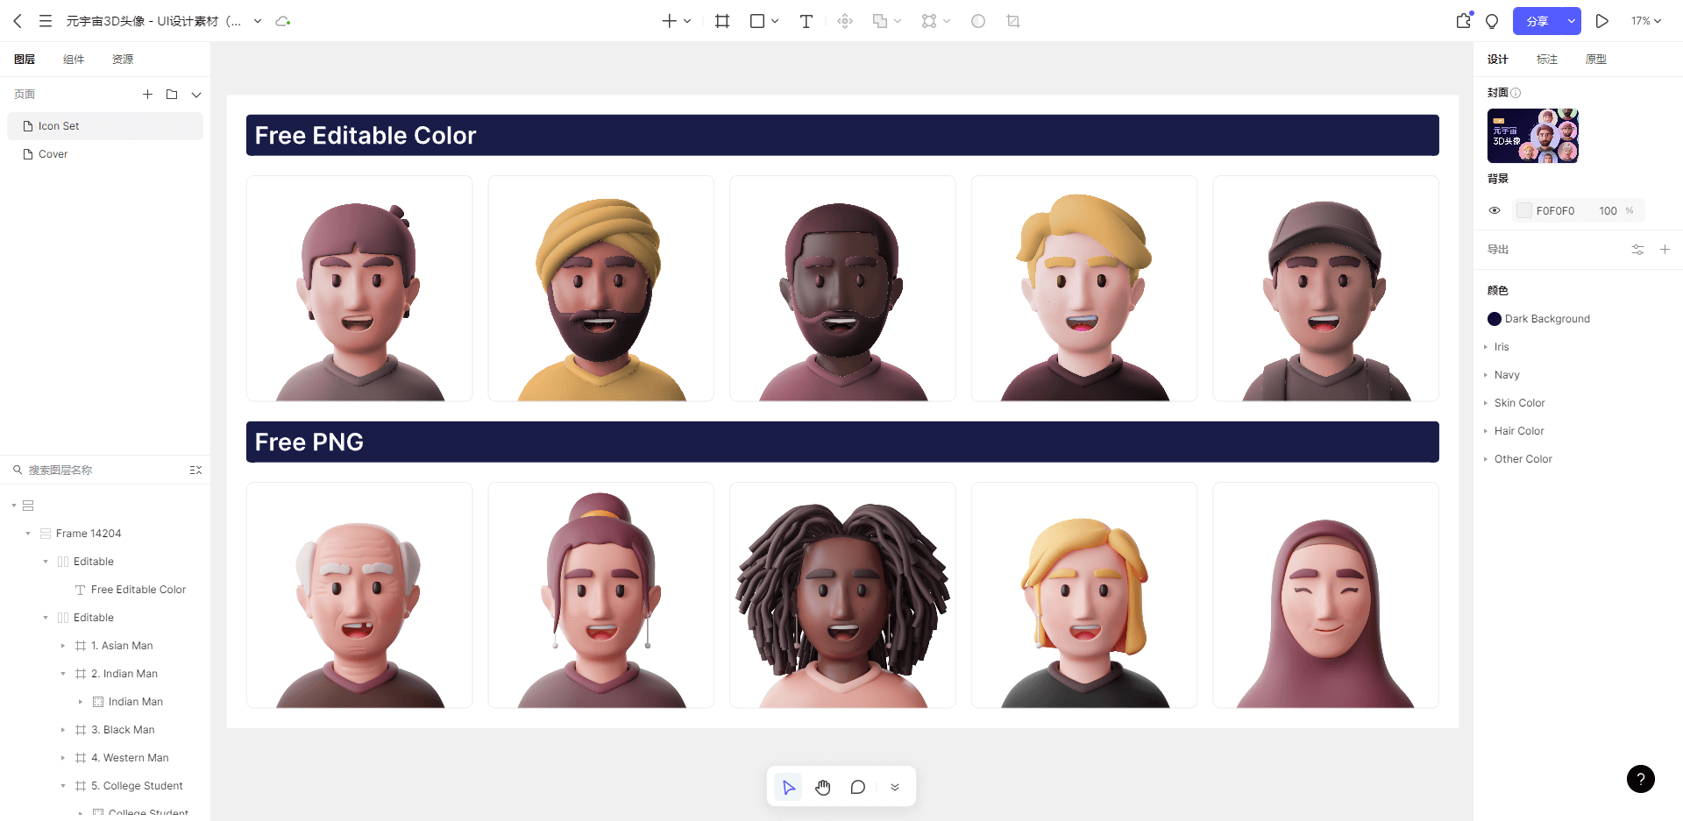Select the Comment tool in bottom toolbar
The height and width of the screenshot is (821, 1683).
tap(857, 787)
